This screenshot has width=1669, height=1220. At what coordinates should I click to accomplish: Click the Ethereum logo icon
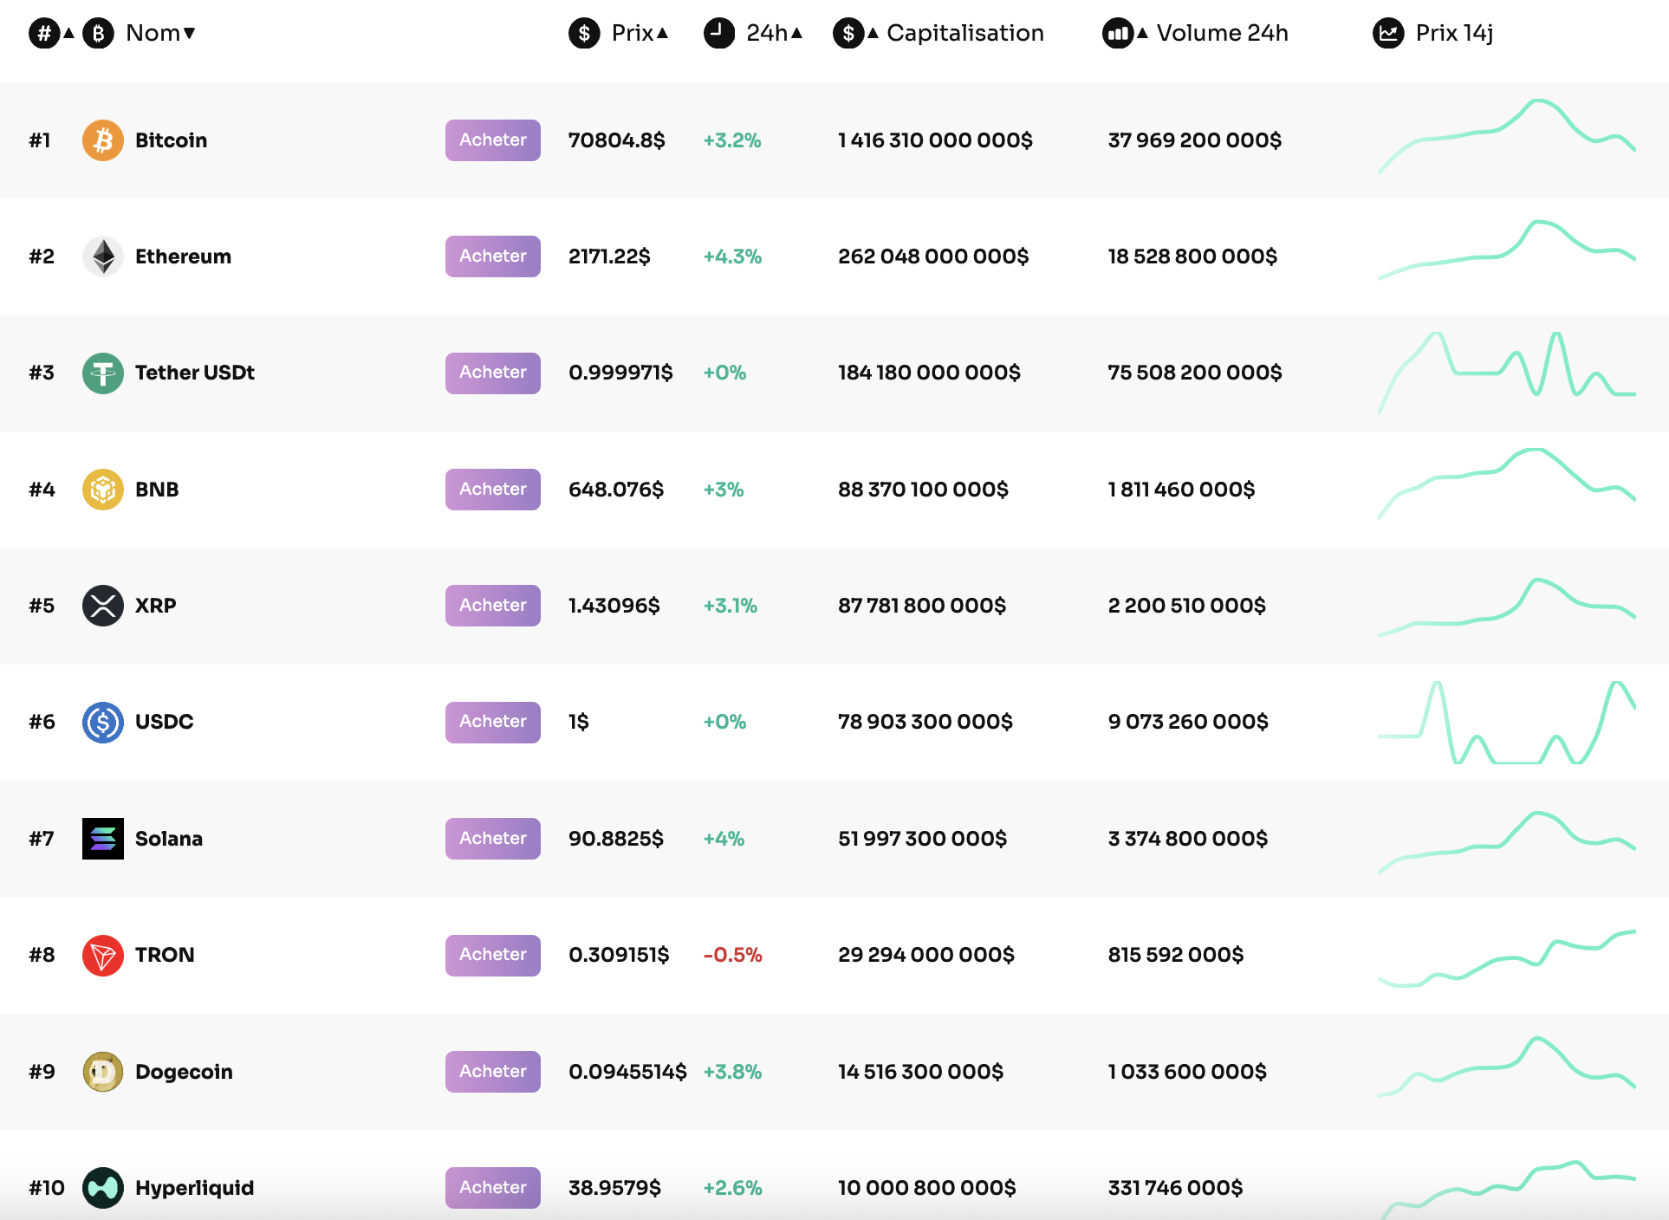(x=102, y=256)
